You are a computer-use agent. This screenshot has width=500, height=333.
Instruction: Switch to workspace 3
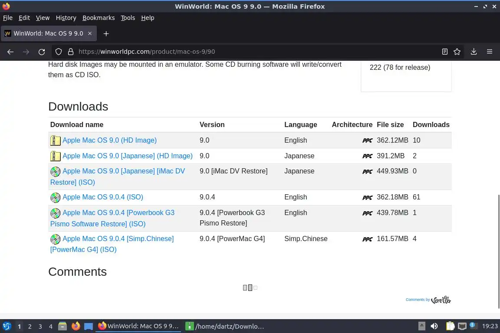(40, 326)
